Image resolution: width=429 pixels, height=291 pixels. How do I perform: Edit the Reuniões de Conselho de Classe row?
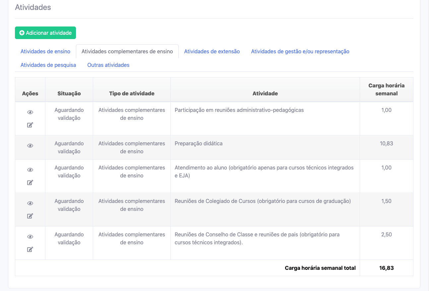[x=30, y=250]
